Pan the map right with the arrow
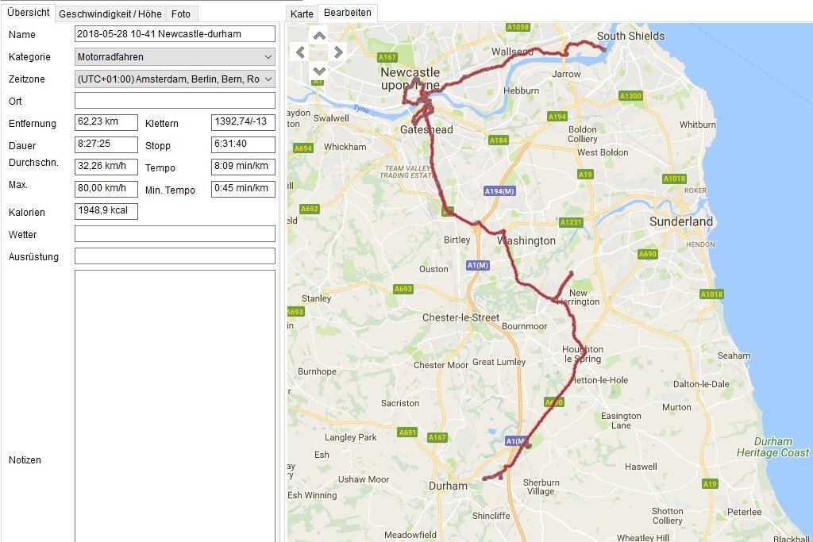 pos(338,52)
